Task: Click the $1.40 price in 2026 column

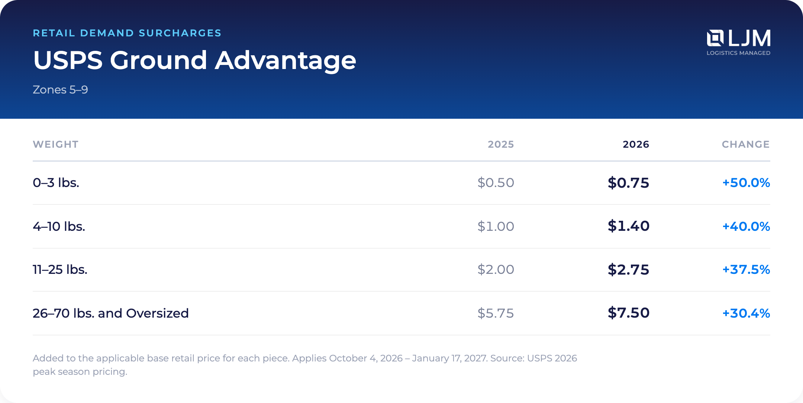Action: pyautogui.click(x=628, y=226)
